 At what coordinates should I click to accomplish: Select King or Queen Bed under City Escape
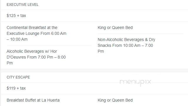tap(115, 100)
